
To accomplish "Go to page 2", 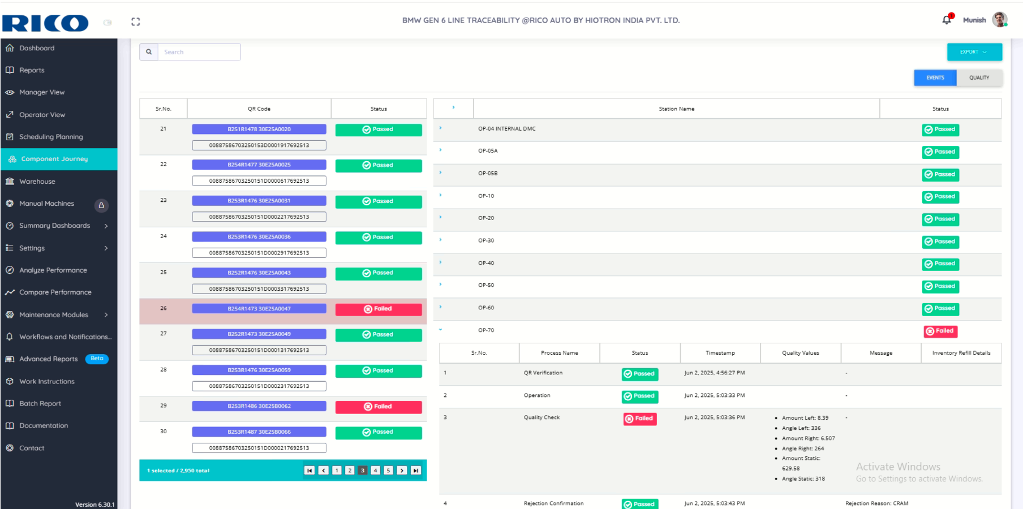I will (x=350, y=471).
